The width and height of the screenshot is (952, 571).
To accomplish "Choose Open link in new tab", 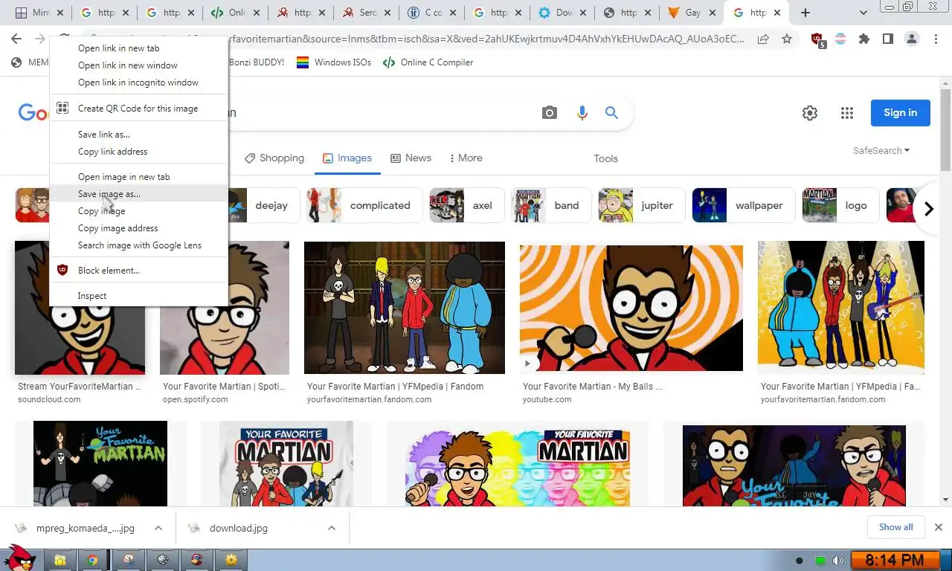I will (138, 48).
